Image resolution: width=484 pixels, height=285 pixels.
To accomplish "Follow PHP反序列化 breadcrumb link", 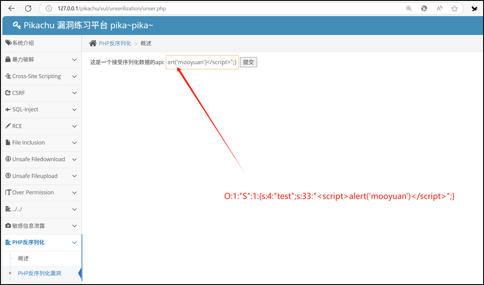I will click(x=115, y=43).
